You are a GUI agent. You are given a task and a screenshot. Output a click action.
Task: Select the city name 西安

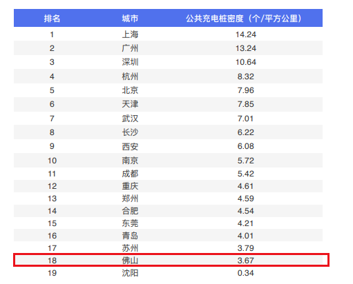click(x=130, y=146)
